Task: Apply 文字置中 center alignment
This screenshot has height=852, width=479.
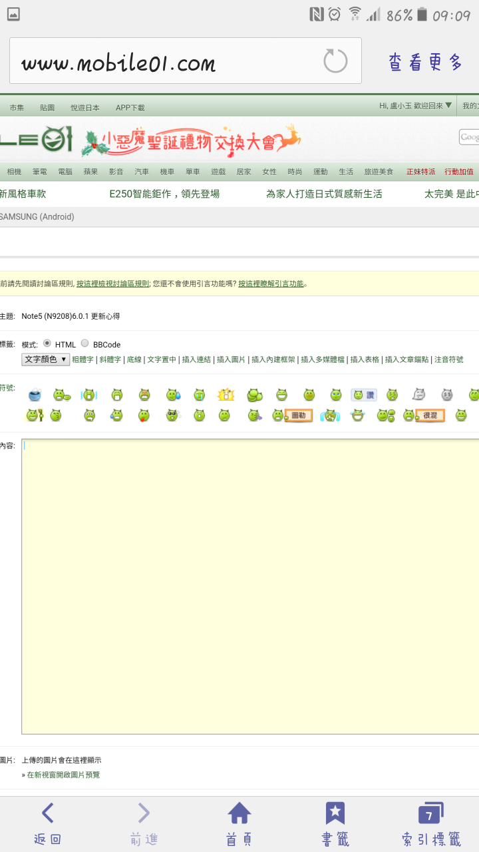Action: 162,359
